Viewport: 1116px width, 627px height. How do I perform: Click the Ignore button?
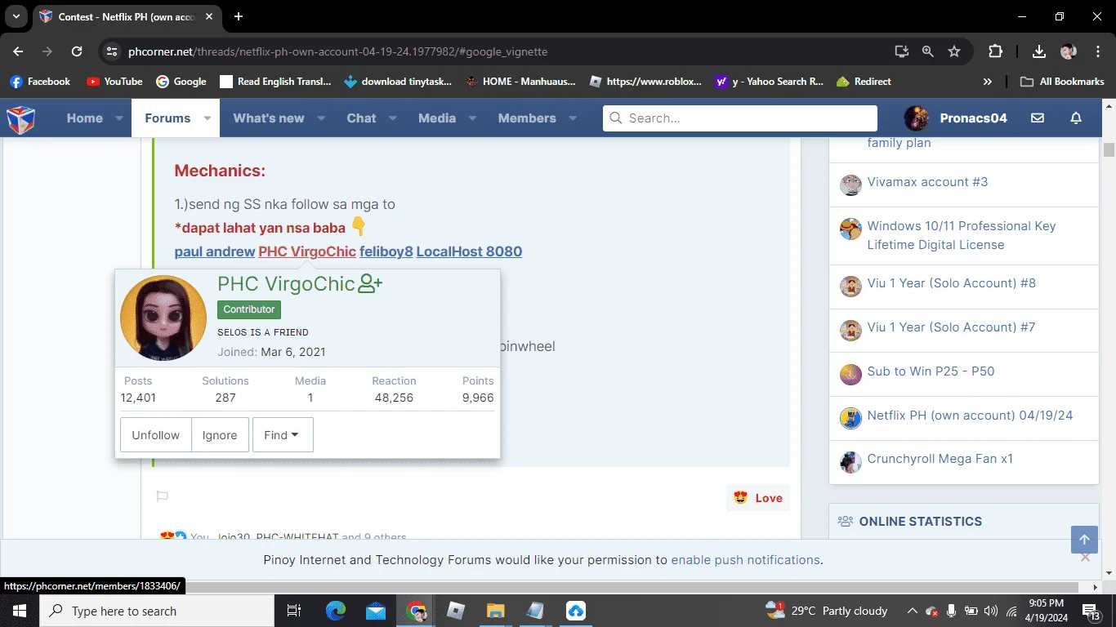(x=220, y=435)
